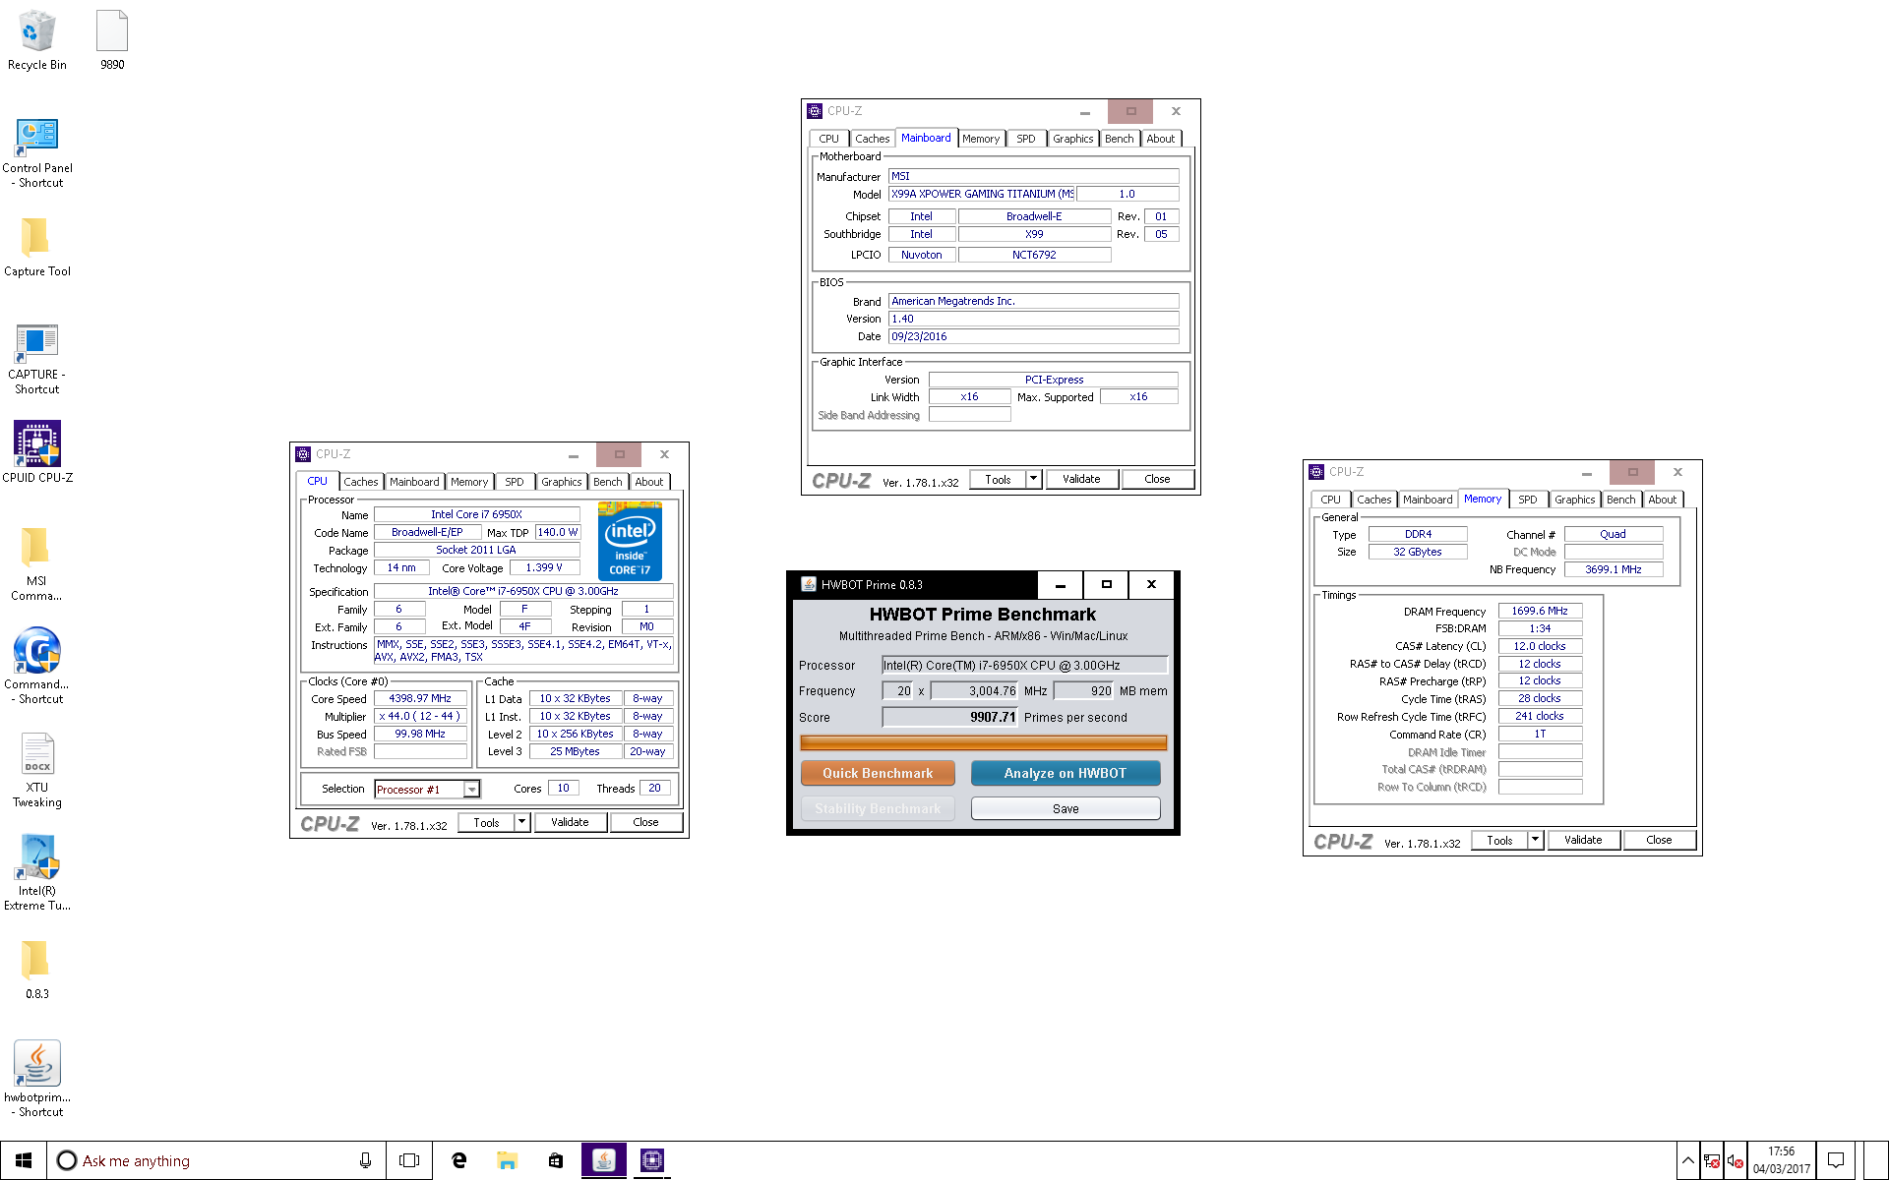This screenshot has width=1889, height=1180.
Task: Click the CAS# Latency 12.0 clocks value
Action: (1540, 646)
